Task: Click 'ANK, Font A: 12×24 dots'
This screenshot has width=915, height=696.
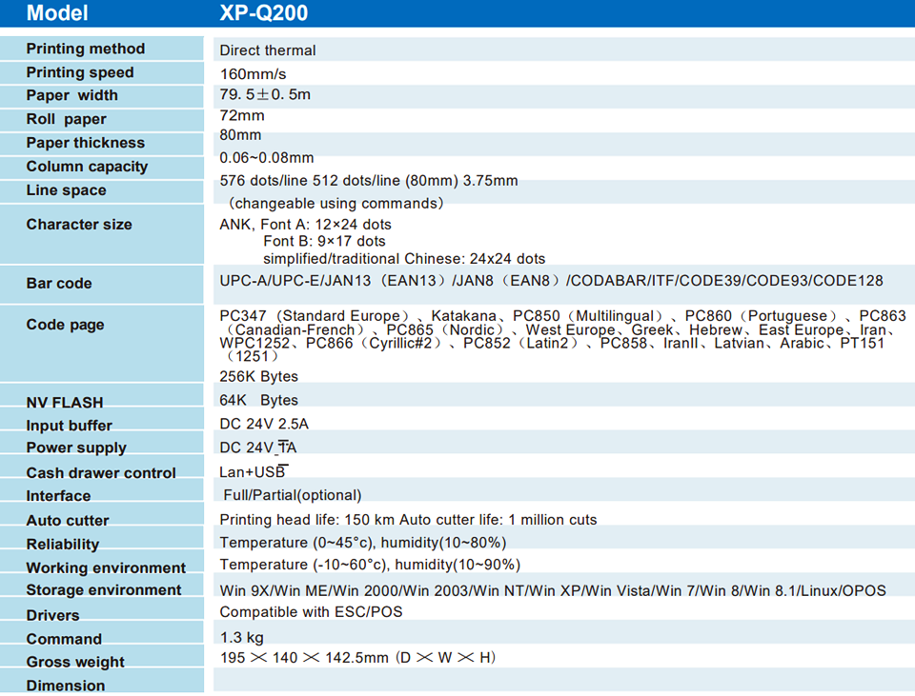Action: pyautogui.click(x=305, y=225)
